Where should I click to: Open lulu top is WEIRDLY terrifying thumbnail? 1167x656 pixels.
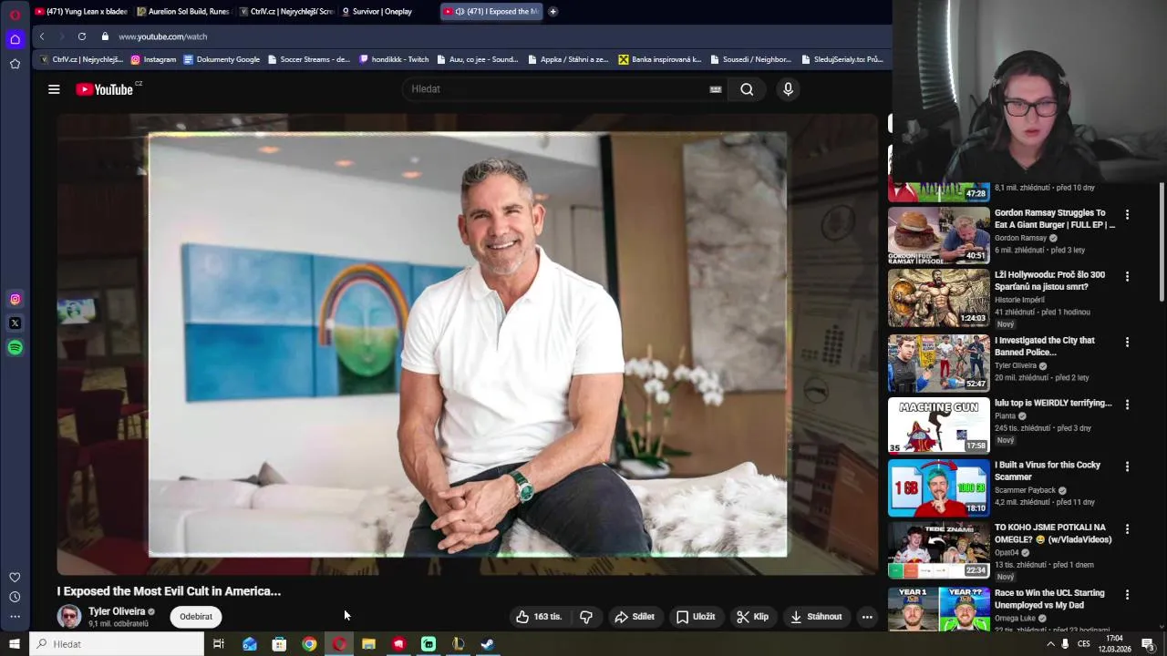(938, 425)
